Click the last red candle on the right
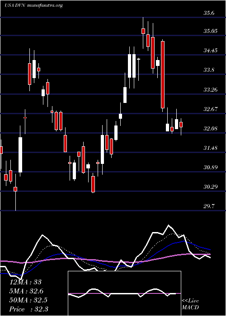The width and height of the screenshot is (226, 316). tap(181, 125)
